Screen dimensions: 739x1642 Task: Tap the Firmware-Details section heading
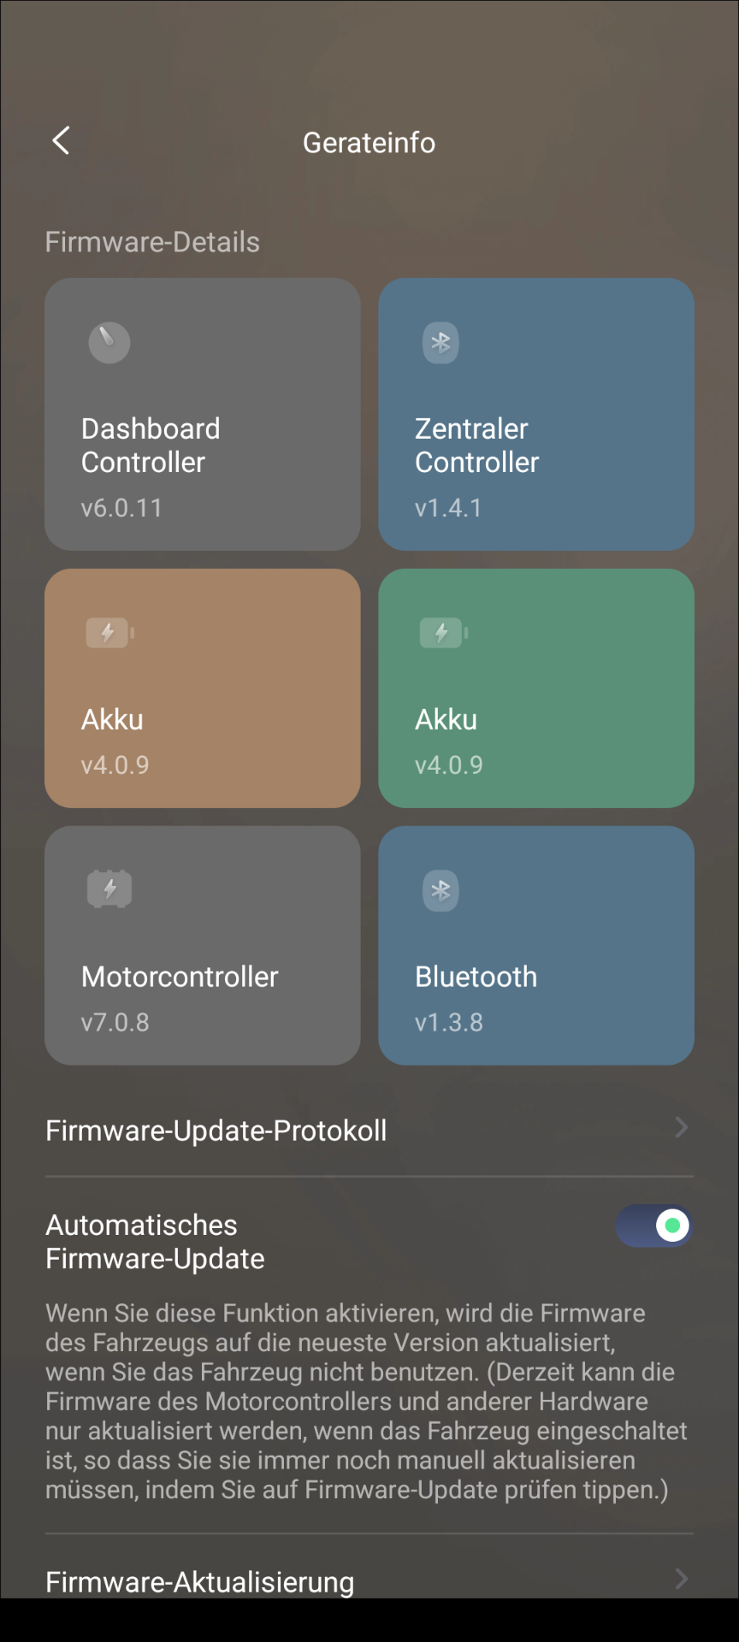click(152, 242)
